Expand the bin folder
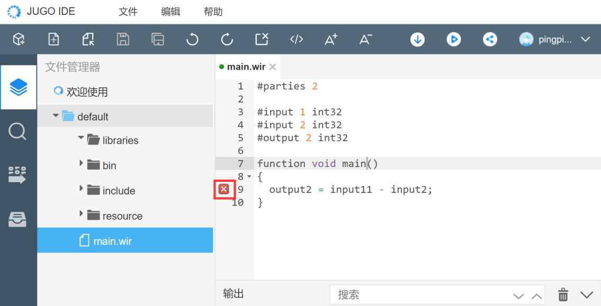 [x=81, y=164]
